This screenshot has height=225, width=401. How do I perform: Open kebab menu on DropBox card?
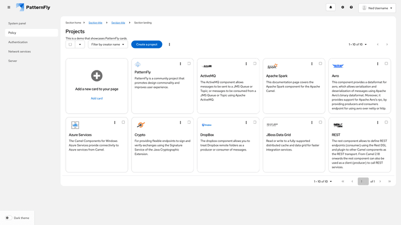(246, 122)
